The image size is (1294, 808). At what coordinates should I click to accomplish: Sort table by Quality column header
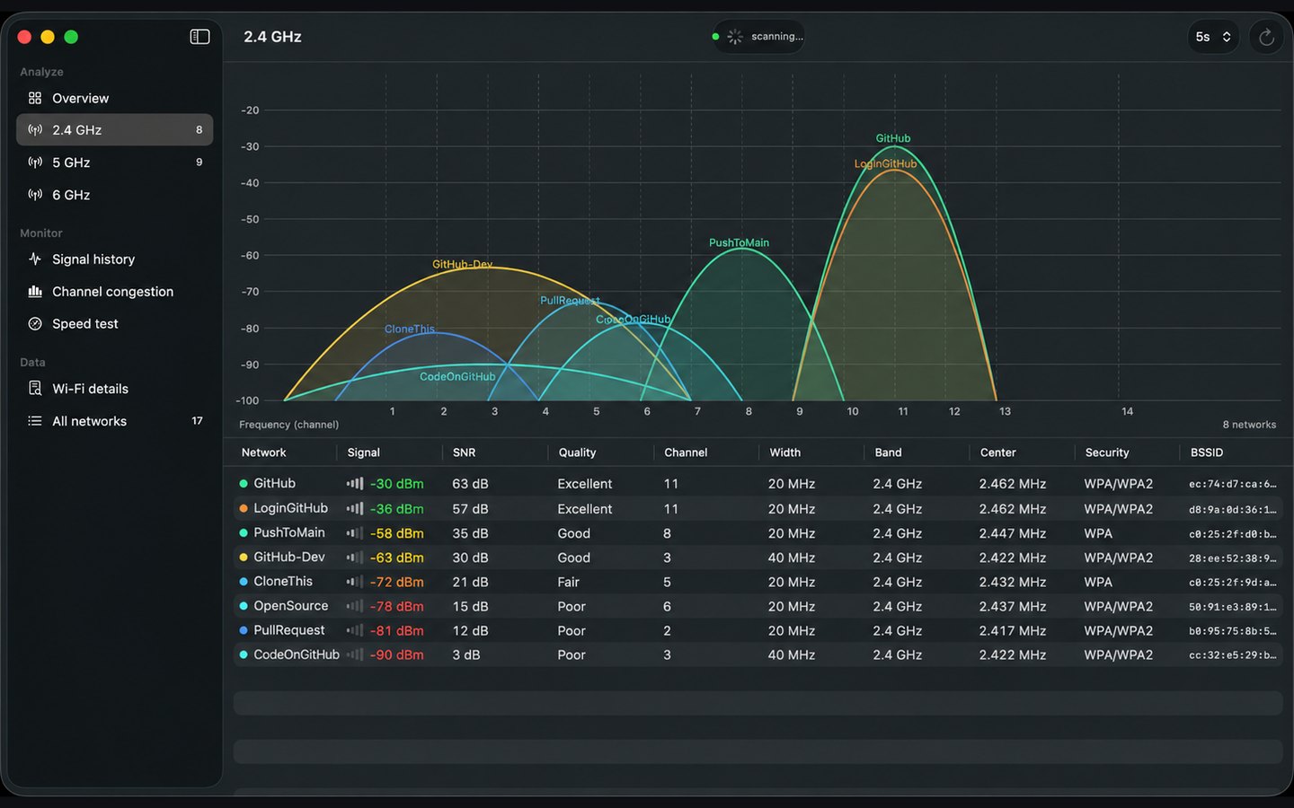coord(577,452)
